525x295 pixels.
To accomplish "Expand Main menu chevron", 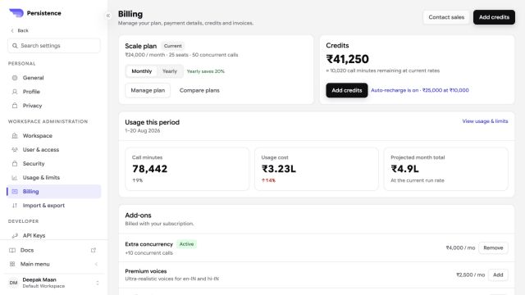I will (x=96, y=264).
